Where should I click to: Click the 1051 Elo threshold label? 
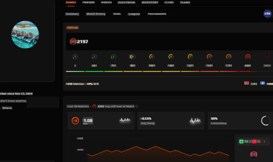(x=152, y=66)
